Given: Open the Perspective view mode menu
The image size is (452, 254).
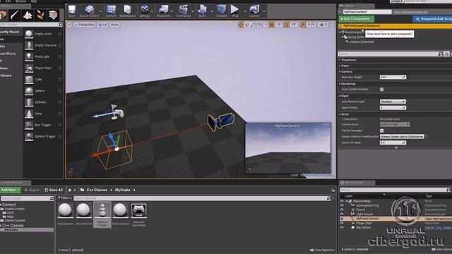Looking at the screenshot, I should click(x=84, y=25).
